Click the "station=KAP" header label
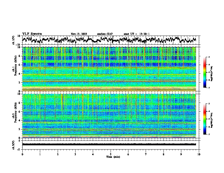The image size is (224, 173). point(105,34)
